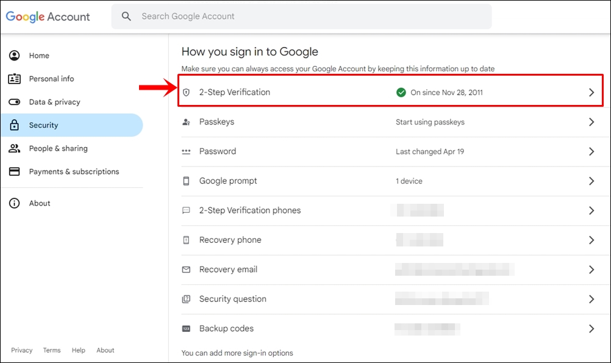This screenshot has height=363, width=611.
Task: Open 2-Step Verification phones chevron
Action: (591, 210)
